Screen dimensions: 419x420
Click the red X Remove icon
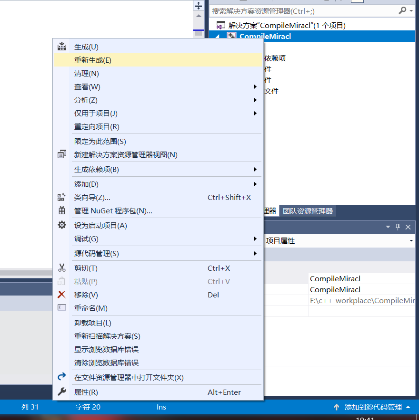point(61,295)
